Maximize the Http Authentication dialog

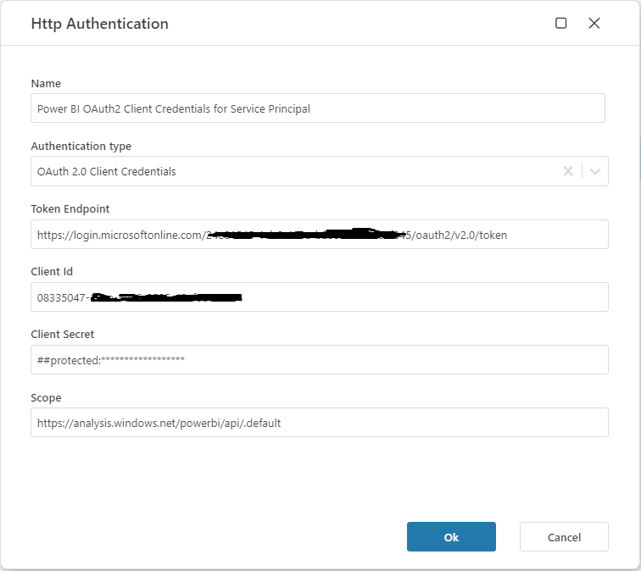(x=560, y=24)
